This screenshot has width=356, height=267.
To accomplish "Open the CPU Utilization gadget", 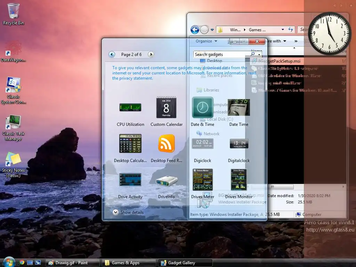I will tap(130, 107).
